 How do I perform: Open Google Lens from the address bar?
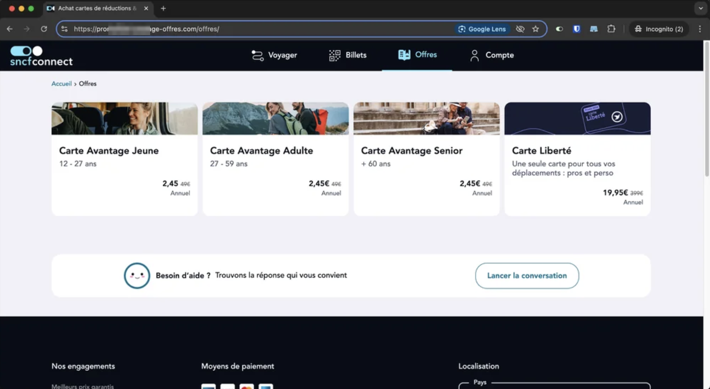tap(482, 29)
